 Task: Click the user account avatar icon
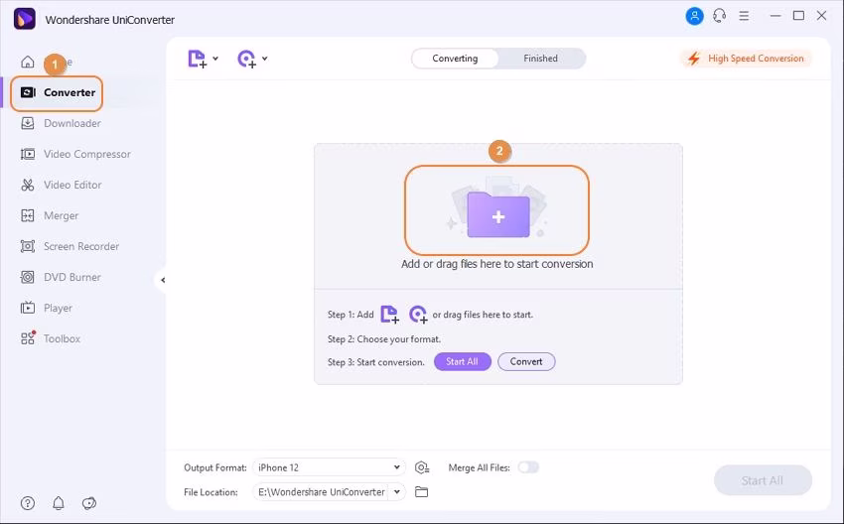(x=694, y=16)
